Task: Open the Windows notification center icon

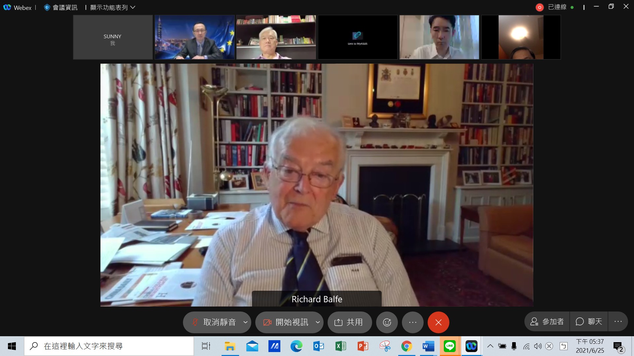Action: point(618,346)
